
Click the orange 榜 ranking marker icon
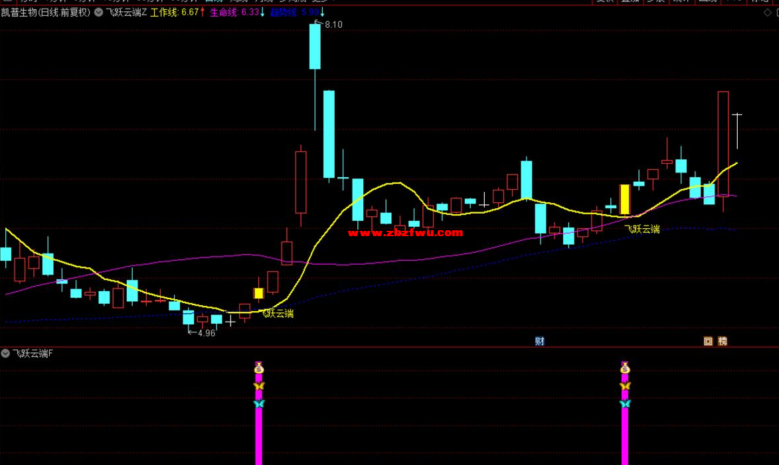(x=723, y=341)
